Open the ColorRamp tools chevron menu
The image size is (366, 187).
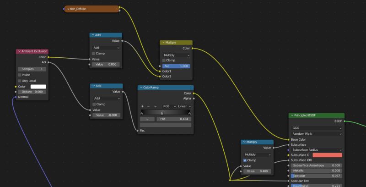(x=155, y=106)
